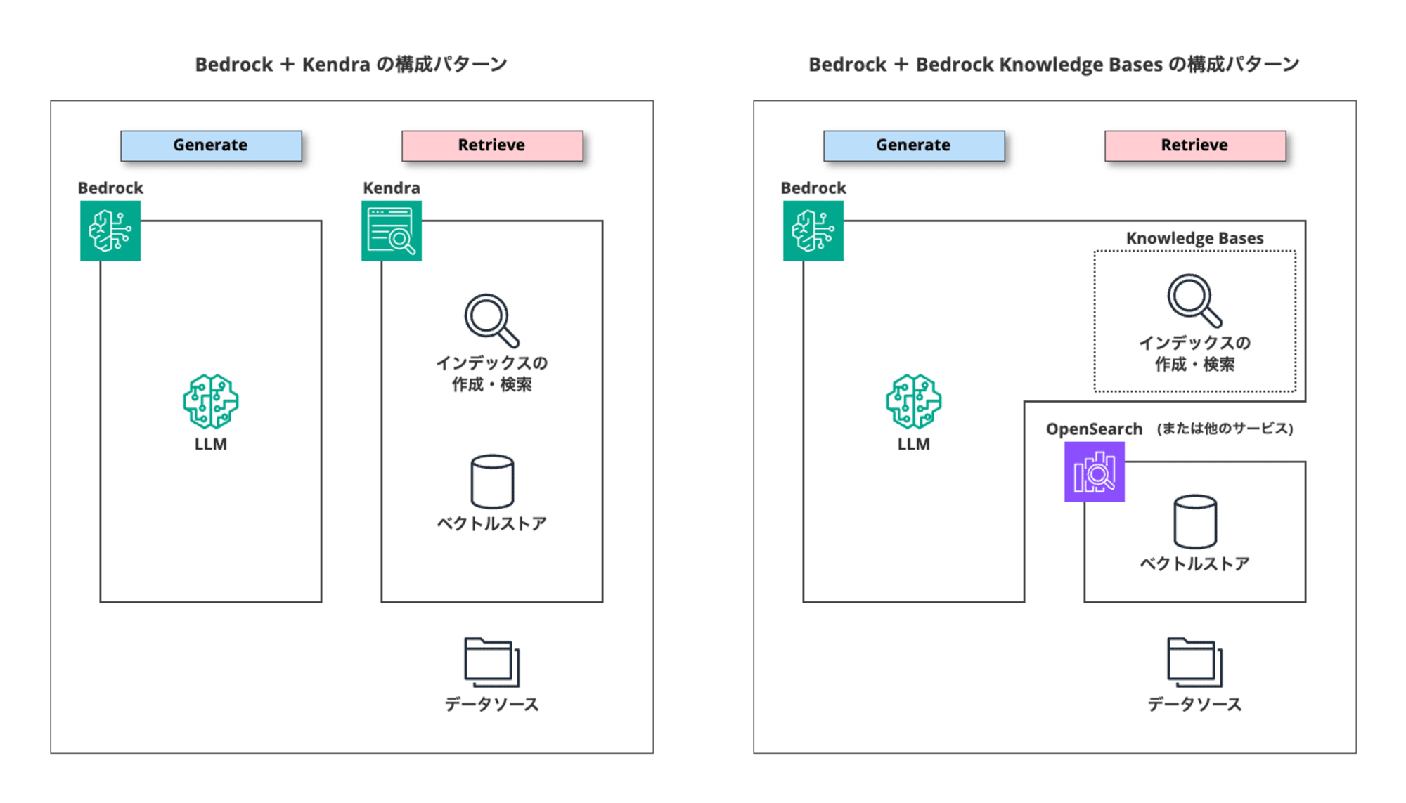Click the 'OpenSearch' label text

pyautogui.click(x=1094, y=429)
